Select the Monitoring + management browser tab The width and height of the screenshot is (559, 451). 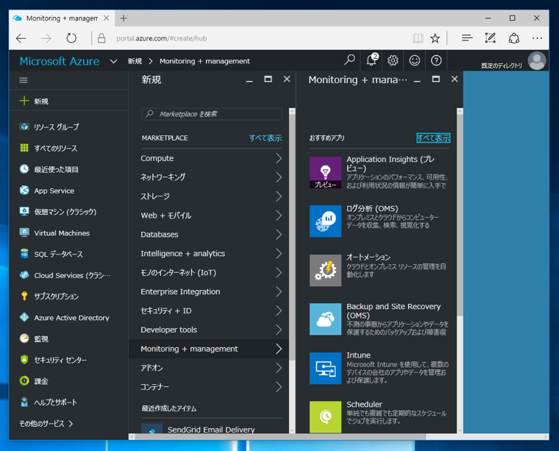[x=61, y=18]
